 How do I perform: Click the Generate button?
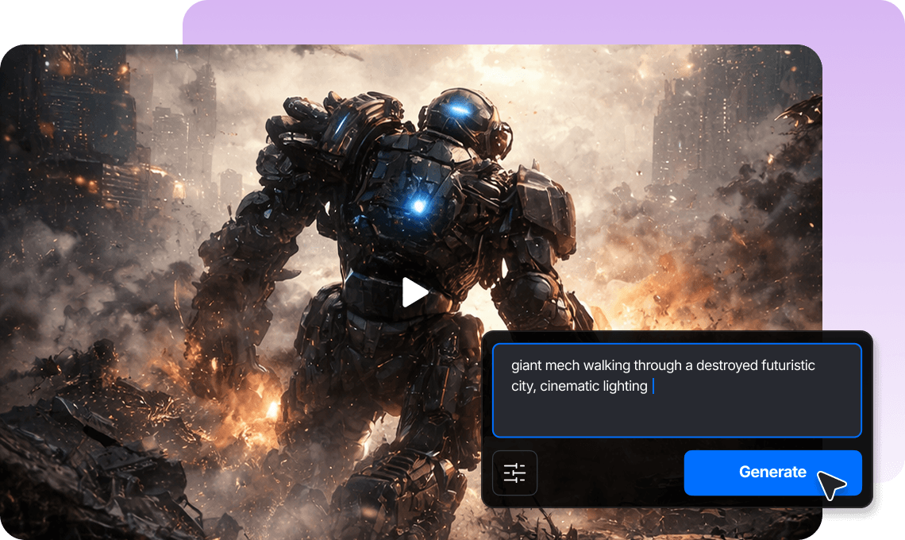[772, 472]
